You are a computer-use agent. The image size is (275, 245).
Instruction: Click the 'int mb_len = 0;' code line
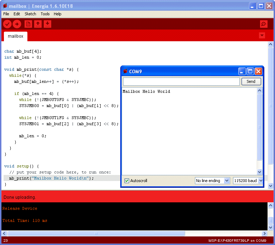point(23,58)
